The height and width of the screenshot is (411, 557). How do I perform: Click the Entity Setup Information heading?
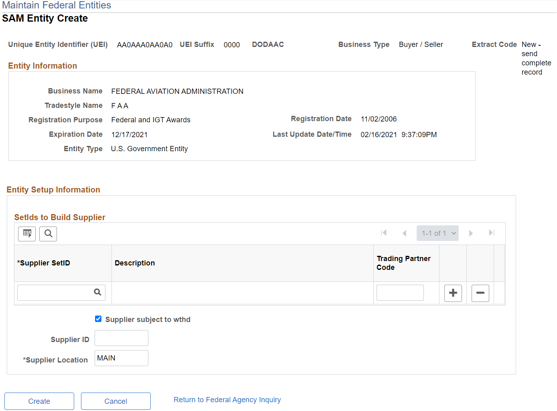(x=53, y=190)
